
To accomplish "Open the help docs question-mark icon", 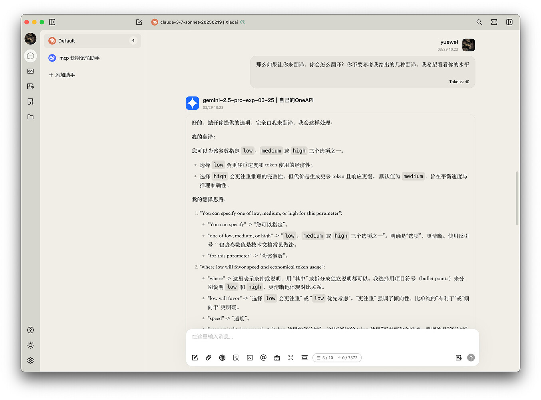I will [x=30, y=330].
